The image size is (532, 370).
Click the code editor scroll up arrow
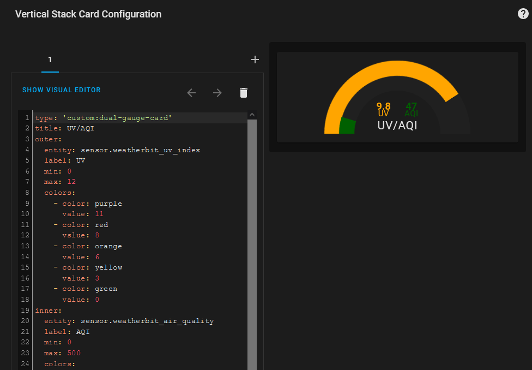[x=252, y=115]
